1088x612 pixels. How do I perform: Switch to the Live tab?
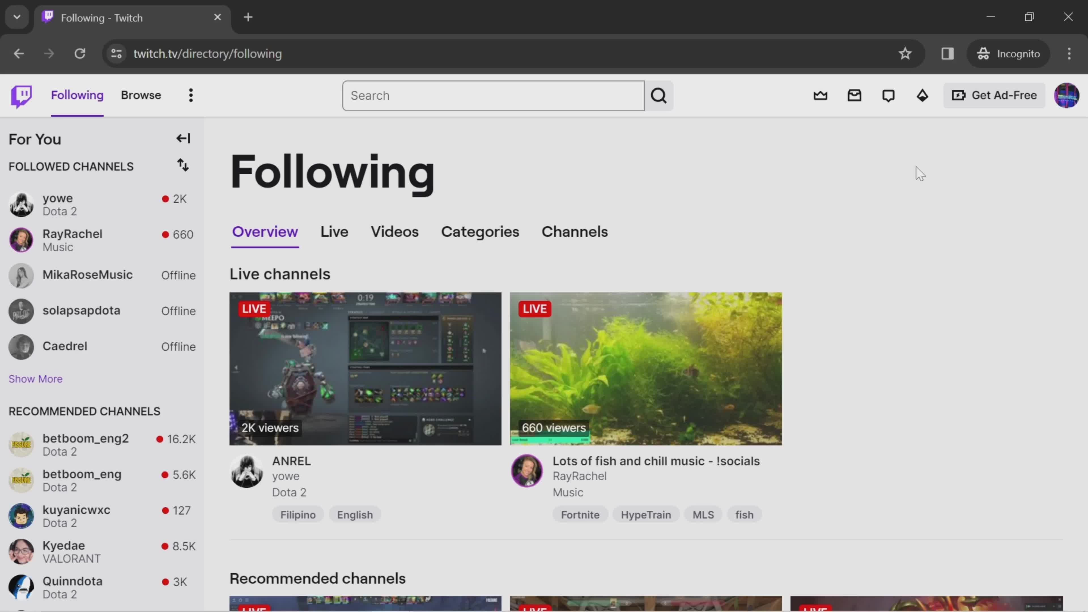(334, 231)
